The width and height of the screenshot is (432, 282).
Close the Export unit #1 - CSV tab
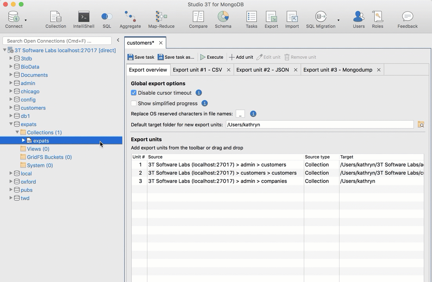click(229, 70)
